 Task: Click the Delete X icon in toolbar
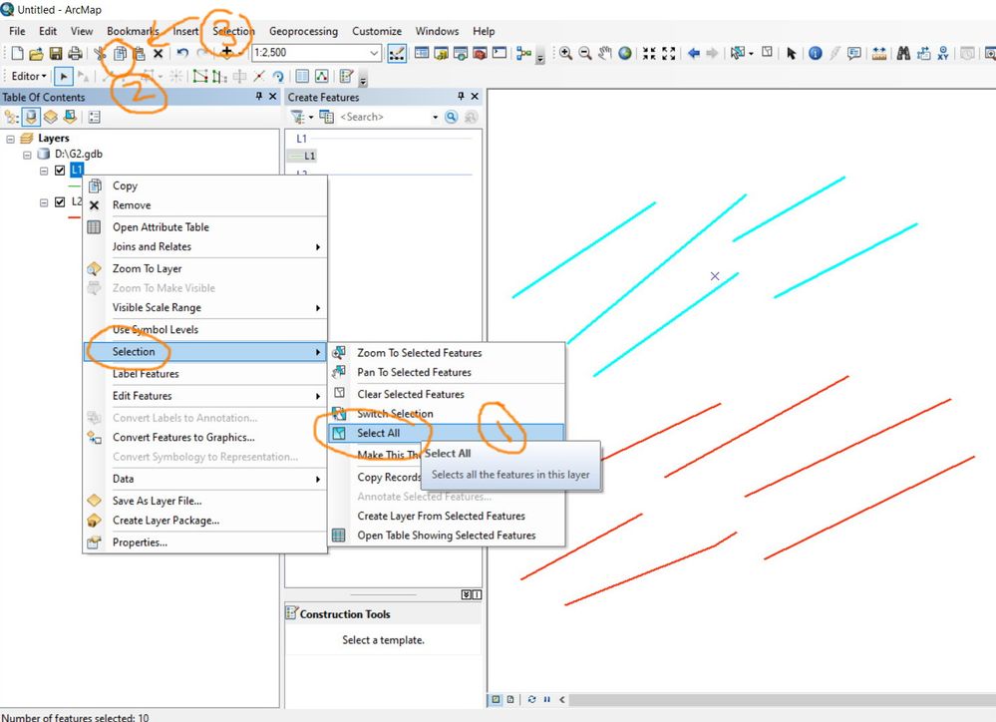[159, 54]
